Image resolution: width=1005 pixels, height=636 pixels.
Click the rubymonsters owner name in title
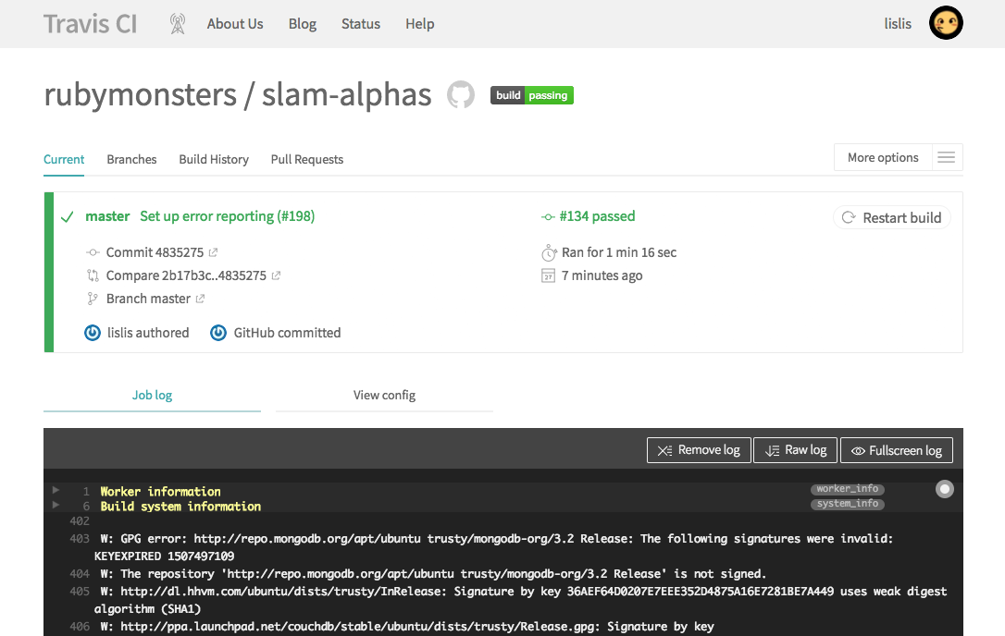pyautogui.click(x=141, y=95)
